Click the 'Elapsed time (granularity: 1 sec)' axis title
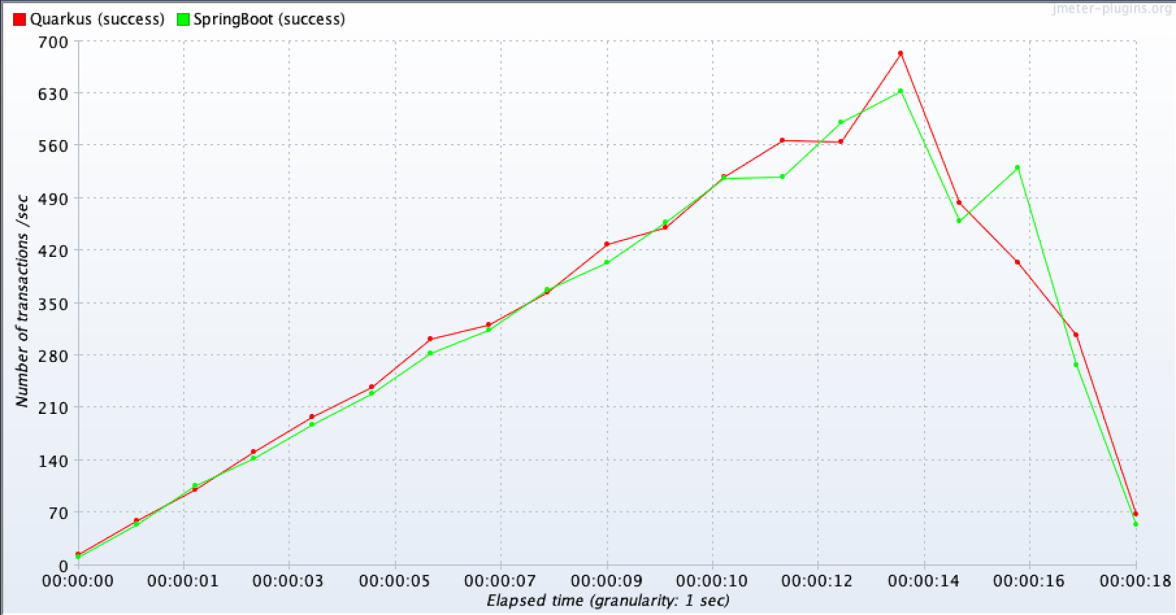This screenshot has height=615, width=1176. pos(608,600)
